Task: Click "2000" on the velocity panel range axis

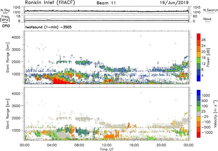Action: [16, 118]
